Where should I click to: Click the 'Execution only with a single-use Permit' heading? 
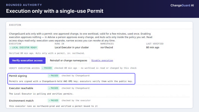tap(55, 11)
